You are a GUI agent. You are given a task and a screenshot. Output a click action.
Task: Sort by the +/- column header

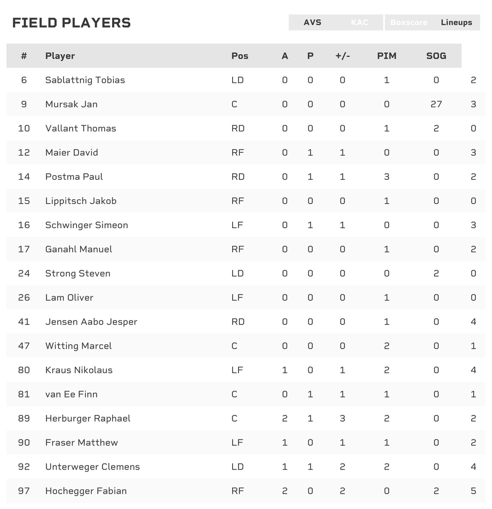click(343, 56)
